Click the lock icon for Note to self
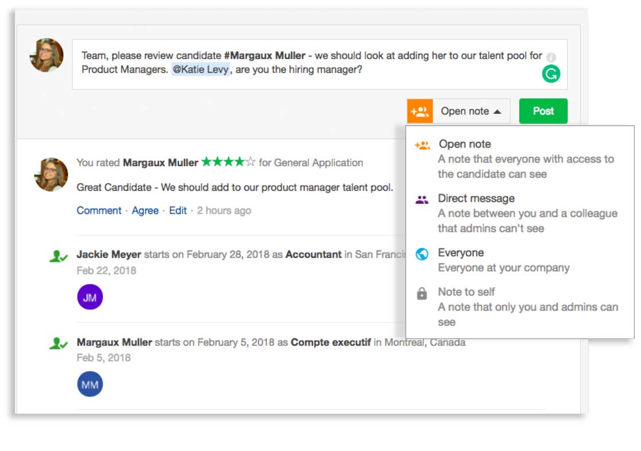Screen dimensions: 641x451 (x=422, y=293)
